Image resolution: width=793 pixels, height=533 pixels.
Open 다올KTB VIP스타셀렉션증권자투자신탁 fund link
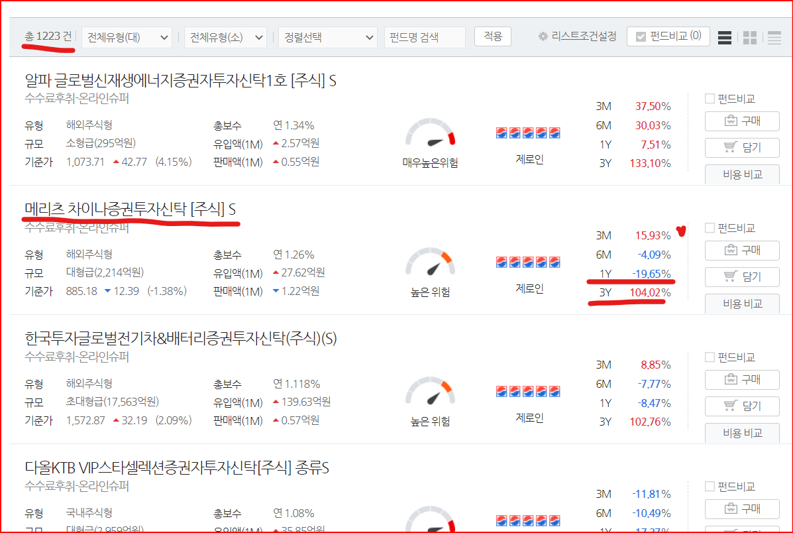pyautogui.click(x=177, y=468)
